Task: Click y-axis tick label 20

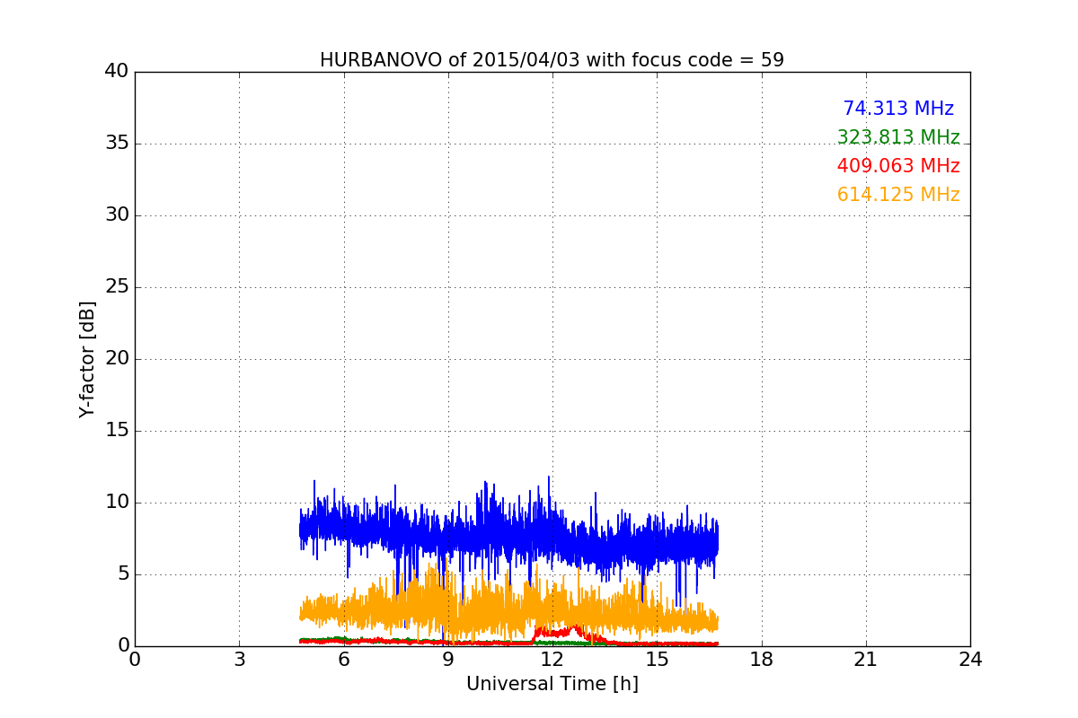Action: 117,359
